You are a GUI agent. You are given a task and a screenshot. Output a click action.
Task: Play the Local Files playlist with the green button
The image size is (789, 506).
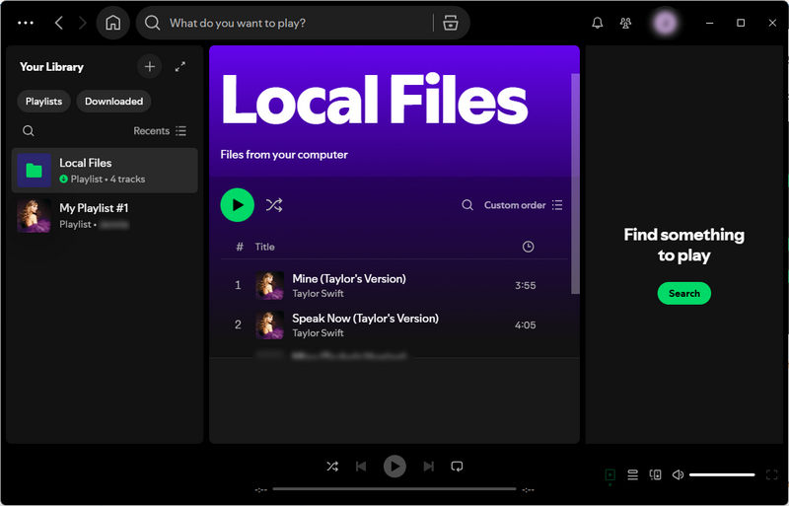pyautogui.click(x=237, y=205)
